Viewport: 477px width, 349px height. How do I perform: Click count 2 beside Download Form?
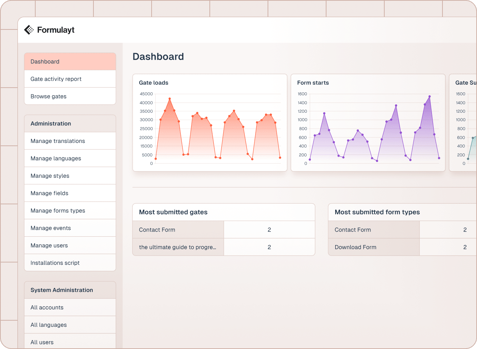pos(465,247)
